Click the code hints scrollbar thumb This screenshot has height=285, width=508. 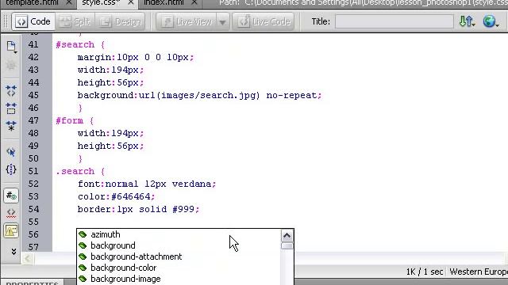287,246
